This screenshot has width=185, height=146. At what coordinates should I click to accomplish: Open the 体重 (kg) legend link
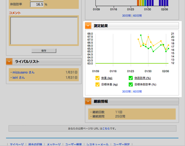click(107, 78)
